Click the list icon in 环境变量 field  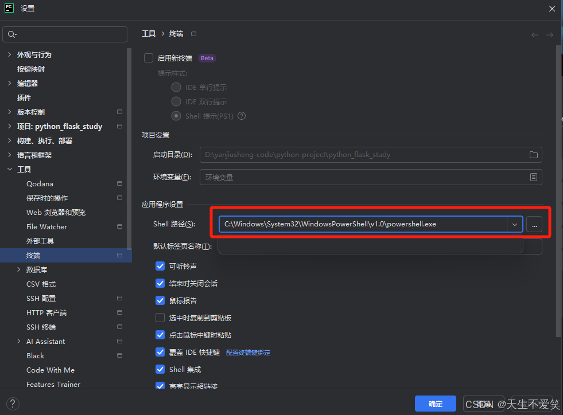click(533, 177)
